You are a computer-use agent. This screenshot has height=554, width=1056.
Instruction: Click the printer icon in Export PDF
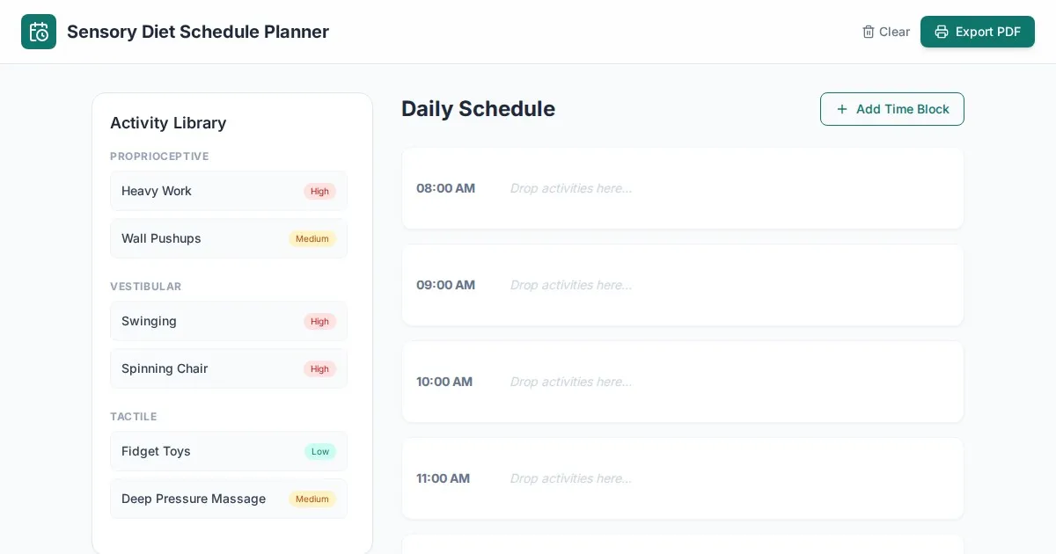[x=942, y=32]
